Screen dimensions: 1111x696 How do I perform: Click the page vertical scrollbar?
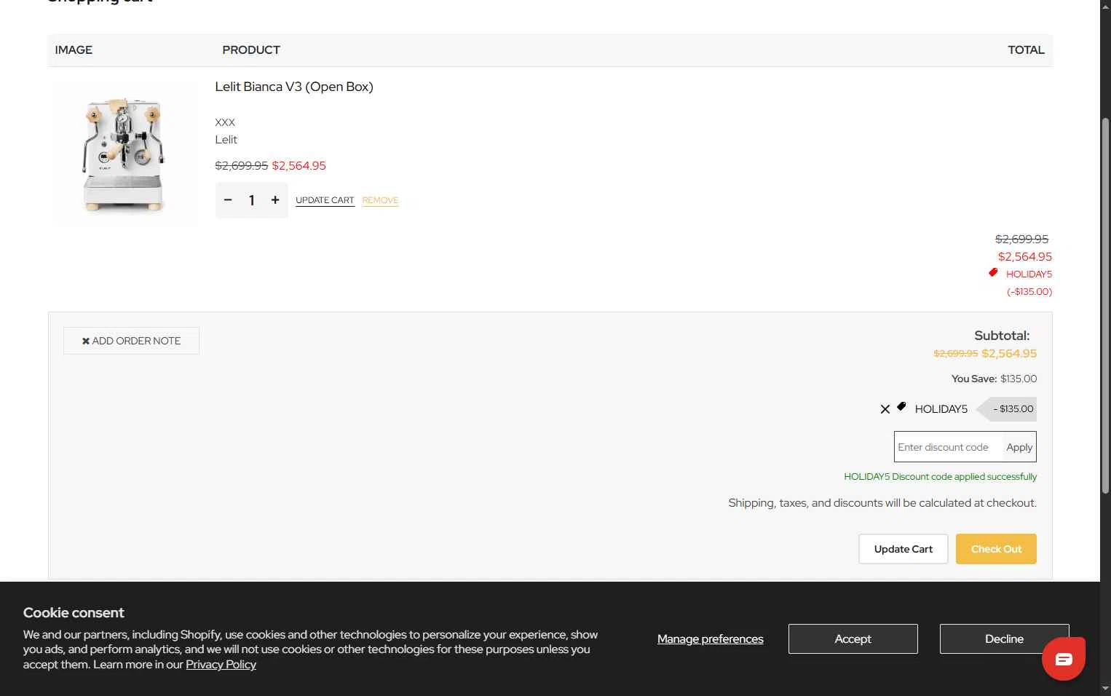point(1105,306)
